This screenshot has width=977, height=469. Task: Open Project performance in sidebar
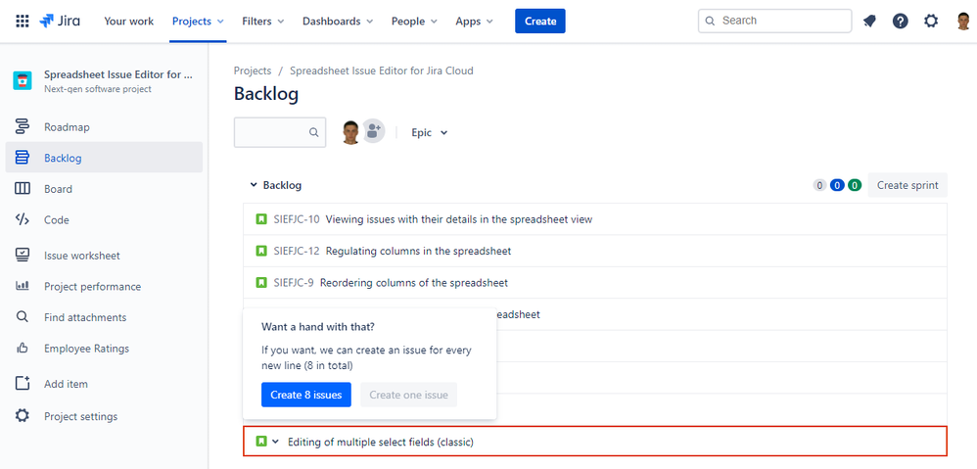pyautogui.click(x=92, y=287)
